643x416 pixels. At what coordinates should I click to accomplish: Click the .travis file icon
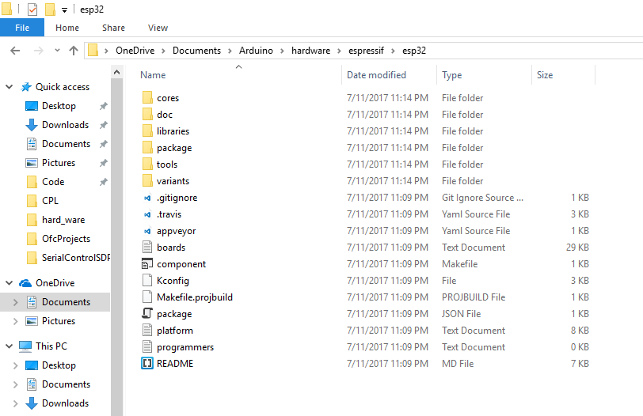pos(147,214)
